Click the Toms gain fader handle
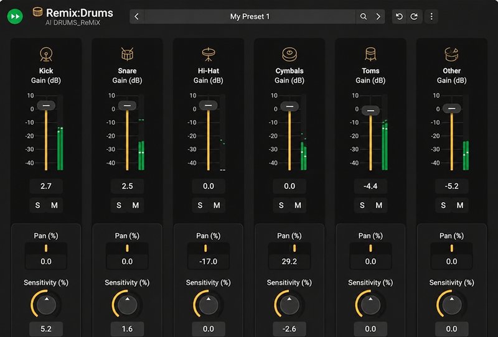The image size is (498, 337). coord(370,111)
